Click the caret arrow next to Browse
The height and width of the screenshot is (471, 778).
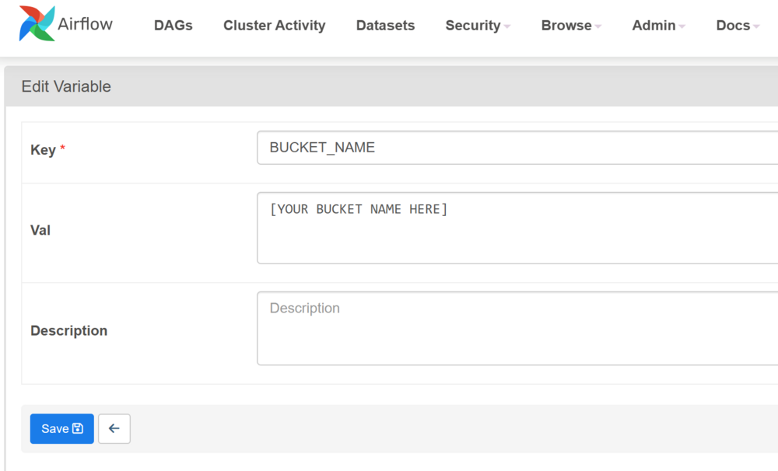[597, 26]
